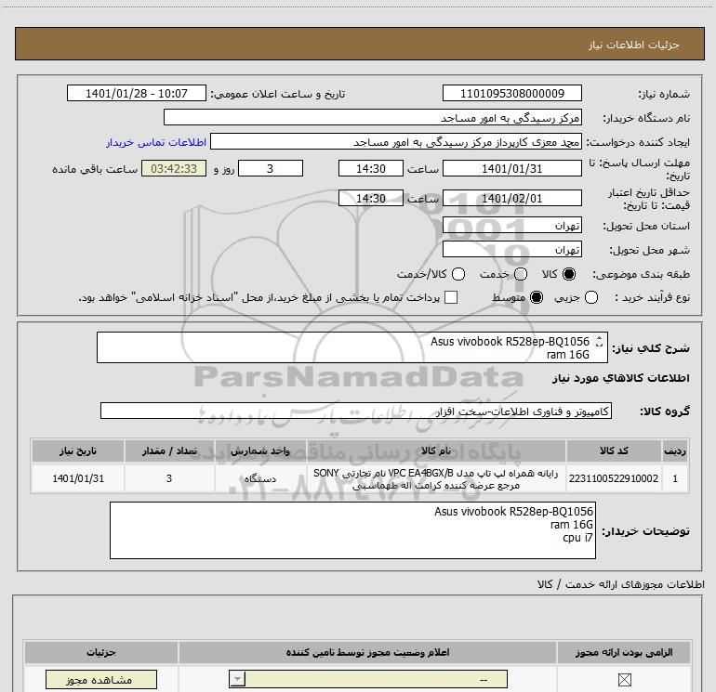Click the price validity time 14:30 field
The width and height of the screenshot is (716, 692).
click(371, 198)
